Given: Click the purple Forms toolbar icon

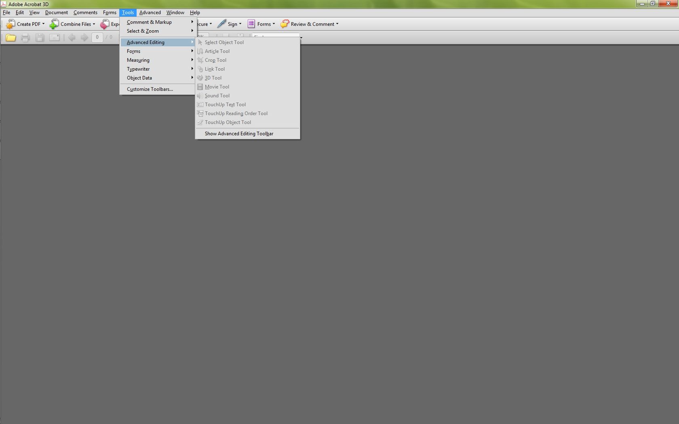Looking at the screenshot, I should pos(251,24).
